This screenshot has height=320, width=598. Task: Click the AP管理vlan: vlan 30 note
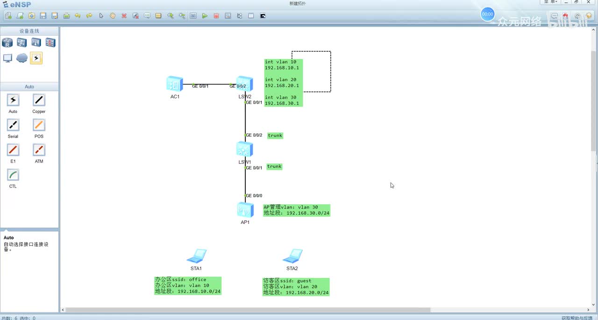tap(297, 210)
